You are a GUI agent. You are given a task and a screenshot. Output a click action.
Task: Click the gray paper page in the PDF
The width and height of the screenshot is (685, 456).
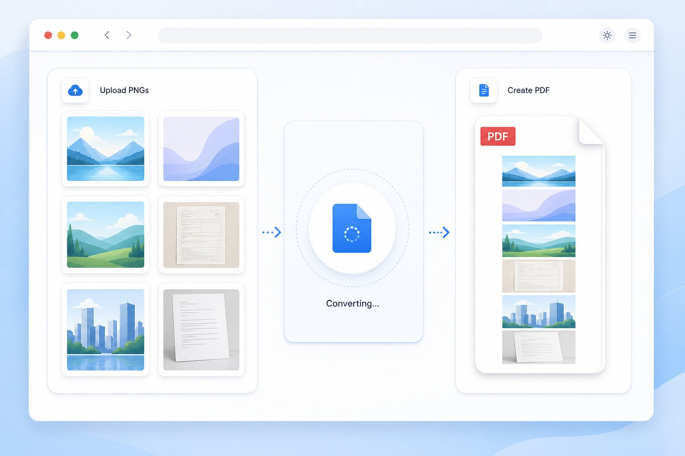pos(539,347)
